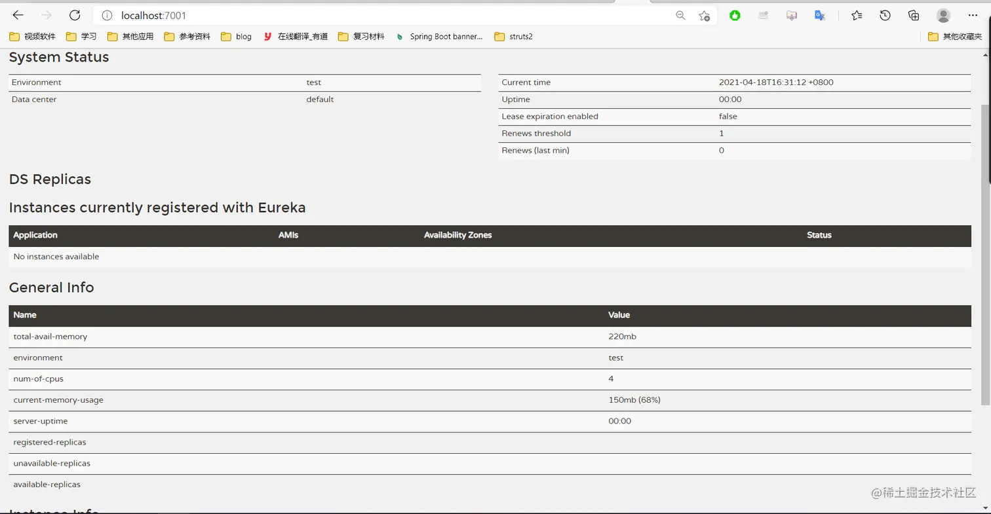Click the Spring Boot banner bookmark leaf icon
Viewport: 991px width, 514px height.
pos(399,37)
